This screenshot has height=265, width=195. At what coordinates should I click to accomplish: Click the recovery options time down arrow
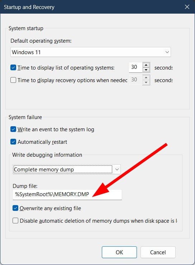[x=146, y=82]
